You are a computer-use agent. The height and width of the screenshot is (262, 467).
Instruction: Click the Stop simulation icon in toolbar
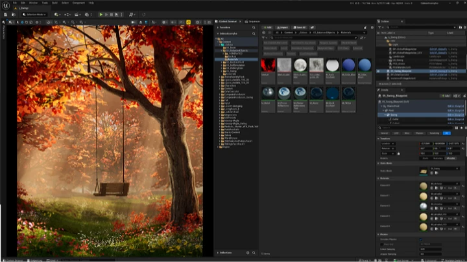112,14
